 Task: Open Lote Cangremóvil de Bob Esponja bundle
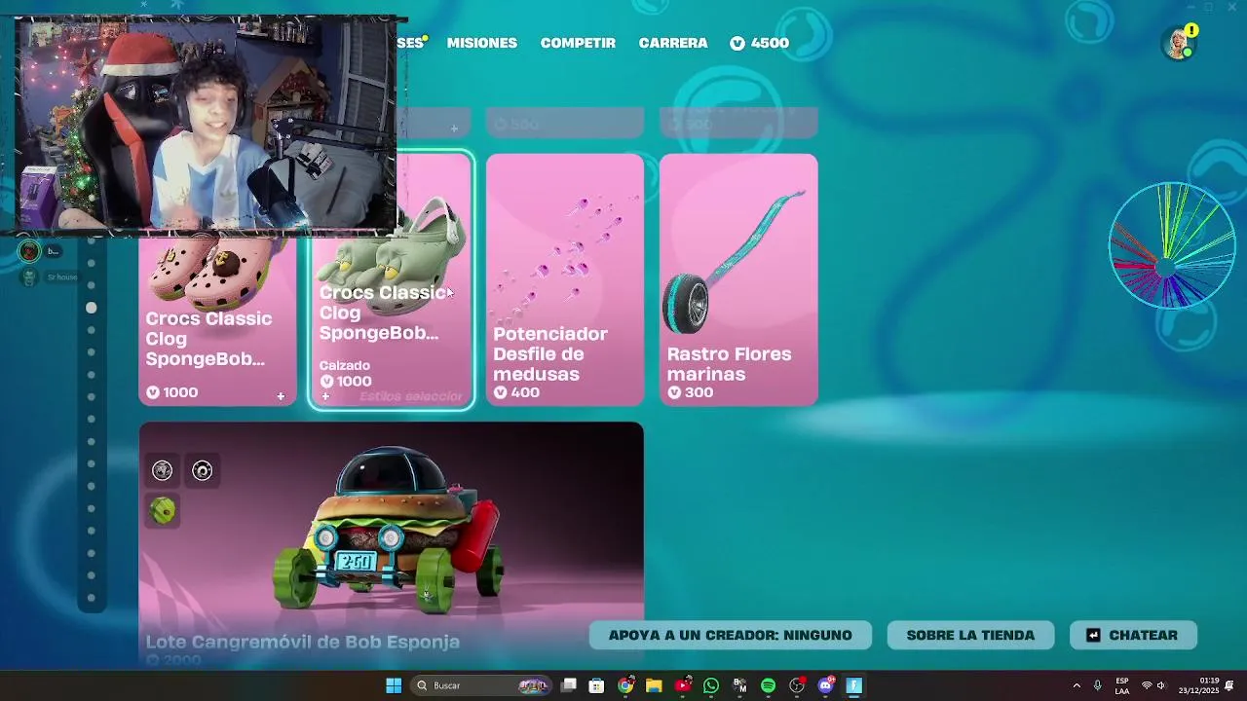pos(391,543)
